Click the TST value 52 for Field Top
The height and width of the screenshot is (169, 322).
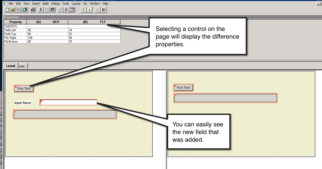click(x=94, y=34)
